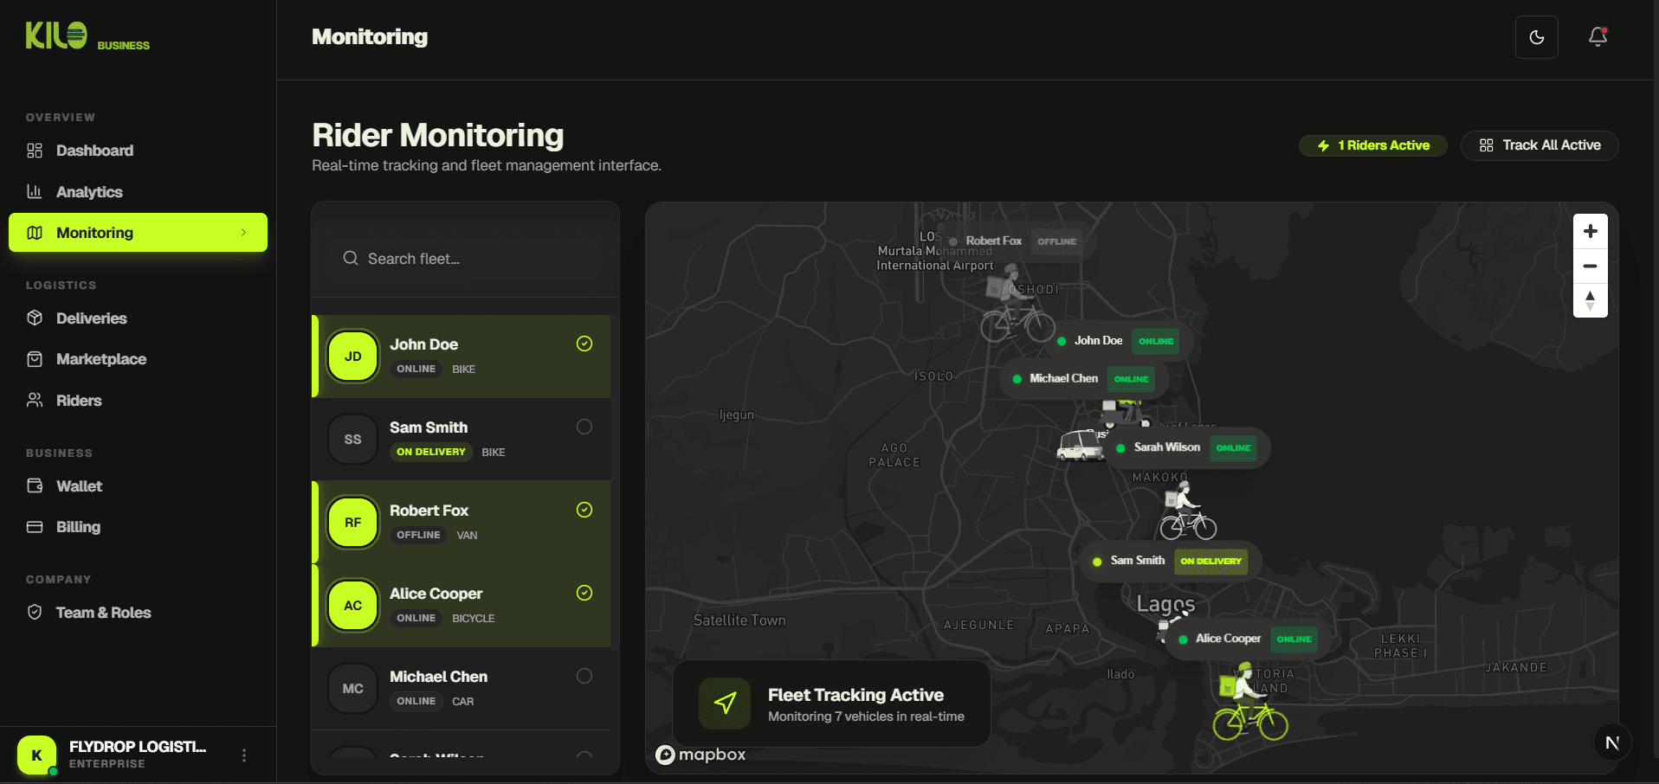Toggle theme with the moon icon
The width and height of the screenshot is (1659, 784).
coord(1536,37)
